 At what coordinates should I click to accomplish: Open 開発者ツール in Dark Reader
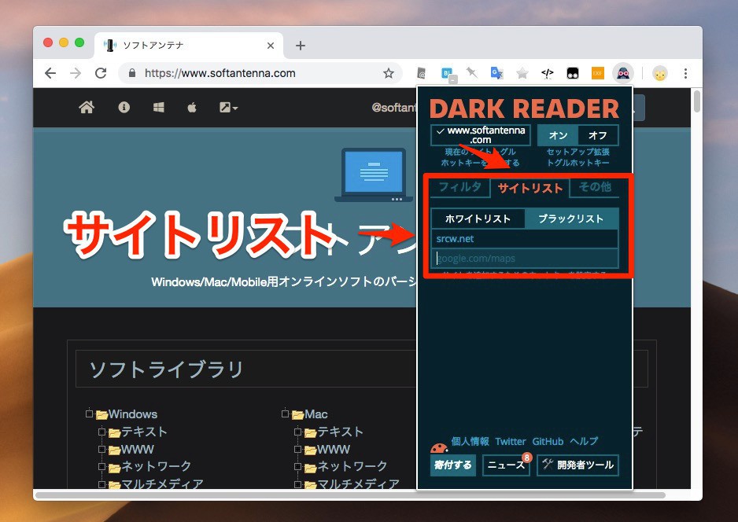pyautogui.click(x=577, y=465)
